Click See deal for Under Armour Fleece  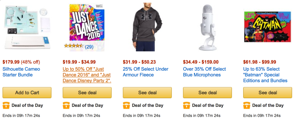(x=147, y=93)
